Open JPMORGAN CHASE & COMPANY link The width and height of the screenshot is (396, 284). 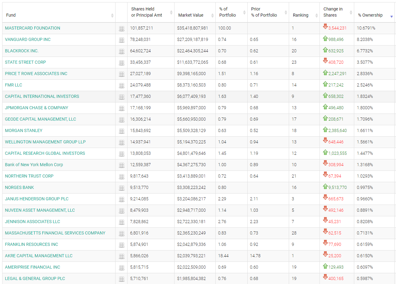click(x=37, y=108)
